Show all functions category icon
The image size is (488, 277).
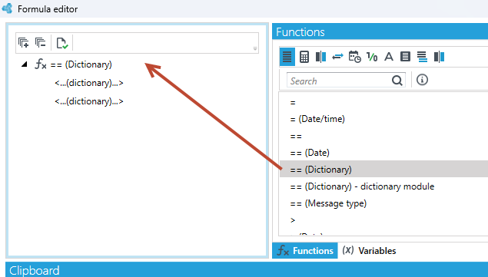tap(287, 57)
